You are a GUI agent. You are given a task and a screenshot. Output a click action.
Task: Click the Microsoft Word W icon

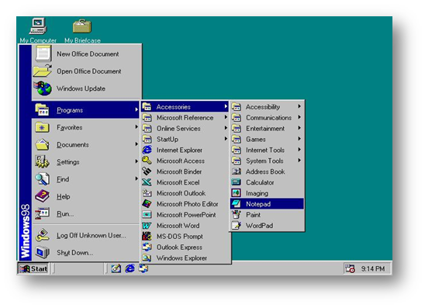pos(147,226)
